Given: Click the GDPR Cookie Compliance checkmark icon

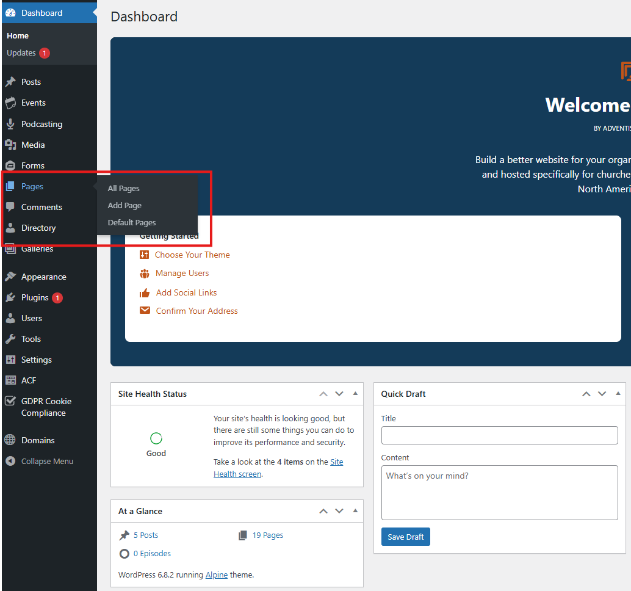Looking at the screenshot, I should (10, 401).
